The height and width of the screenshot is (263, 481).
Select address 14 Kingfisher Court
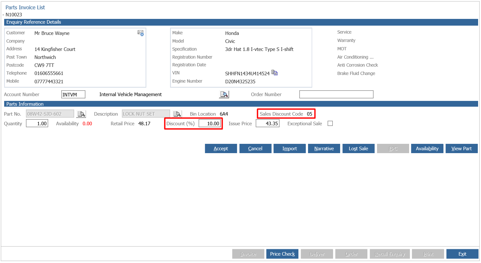click(x=55, y=49)
